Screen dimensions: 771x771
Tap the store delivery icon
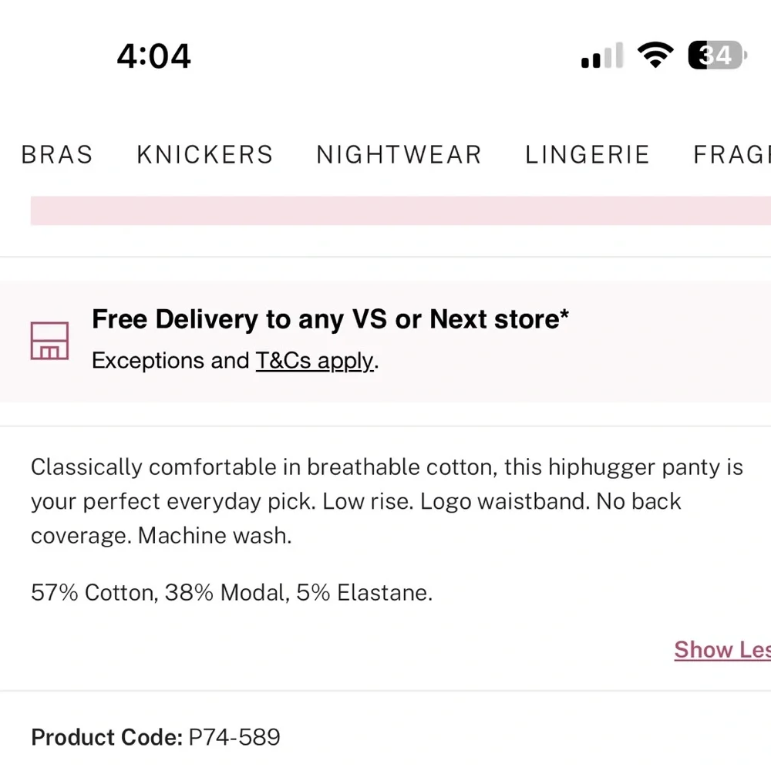[x=49, y=341]
